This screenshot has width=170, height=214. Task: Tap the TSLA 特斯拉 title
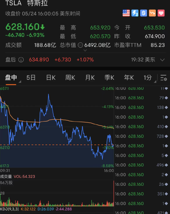pyautogui.click(x=27, y=3)
